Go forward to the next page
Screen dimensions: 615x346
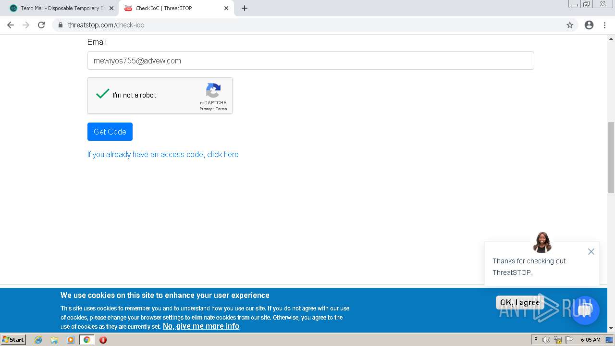pos(26,25)
